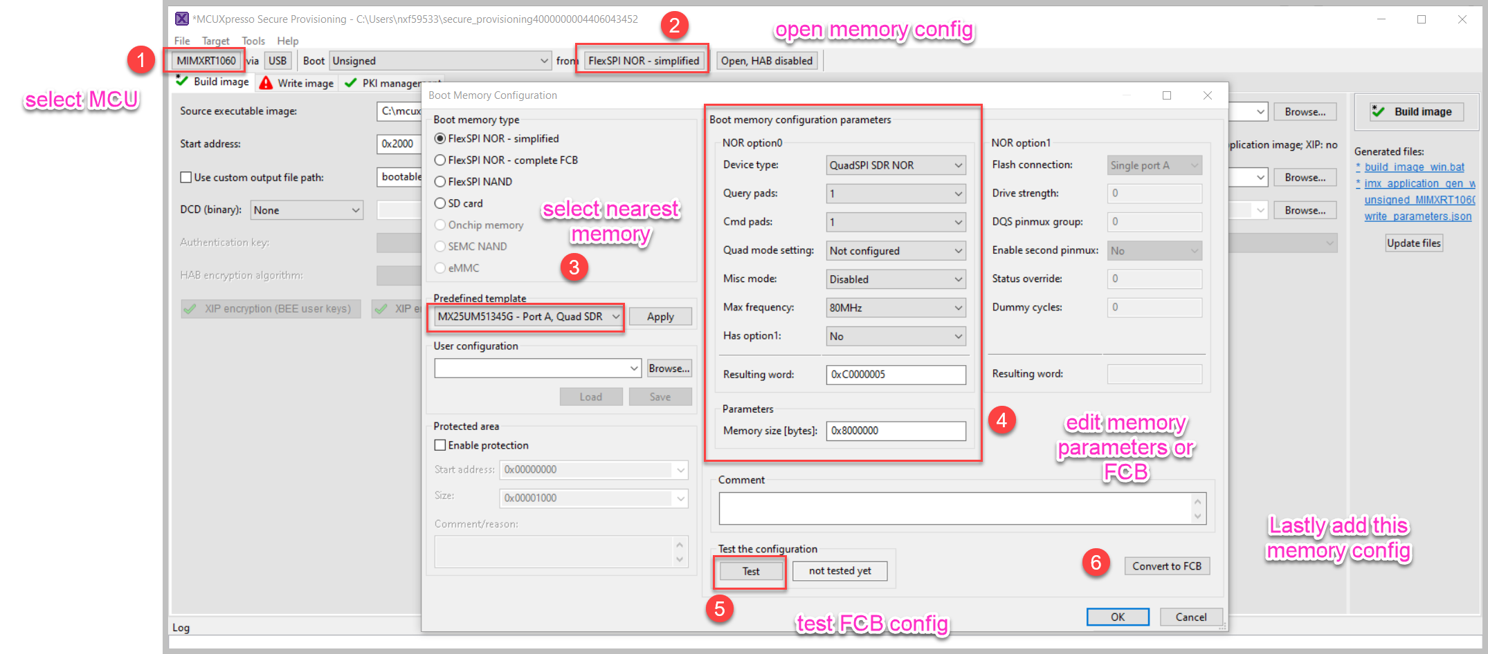Click Apply next to the predefined template
The height and width of the screenshot is (654, 1488).
(660, 316)
